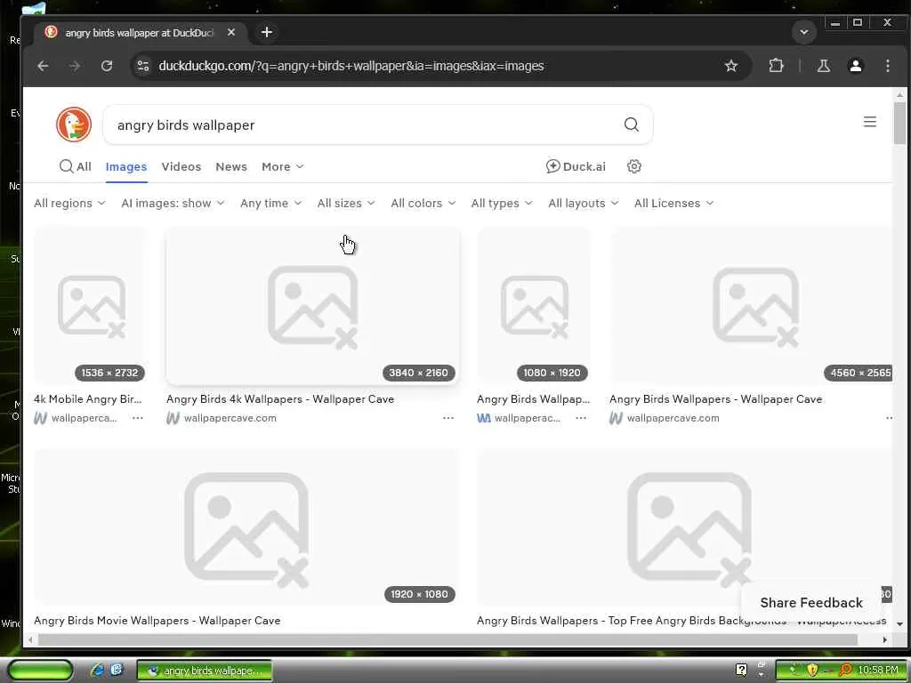The image size is (911, 683).
Task: Click the search magnifier icon in the search box
Action: (632, 125)
